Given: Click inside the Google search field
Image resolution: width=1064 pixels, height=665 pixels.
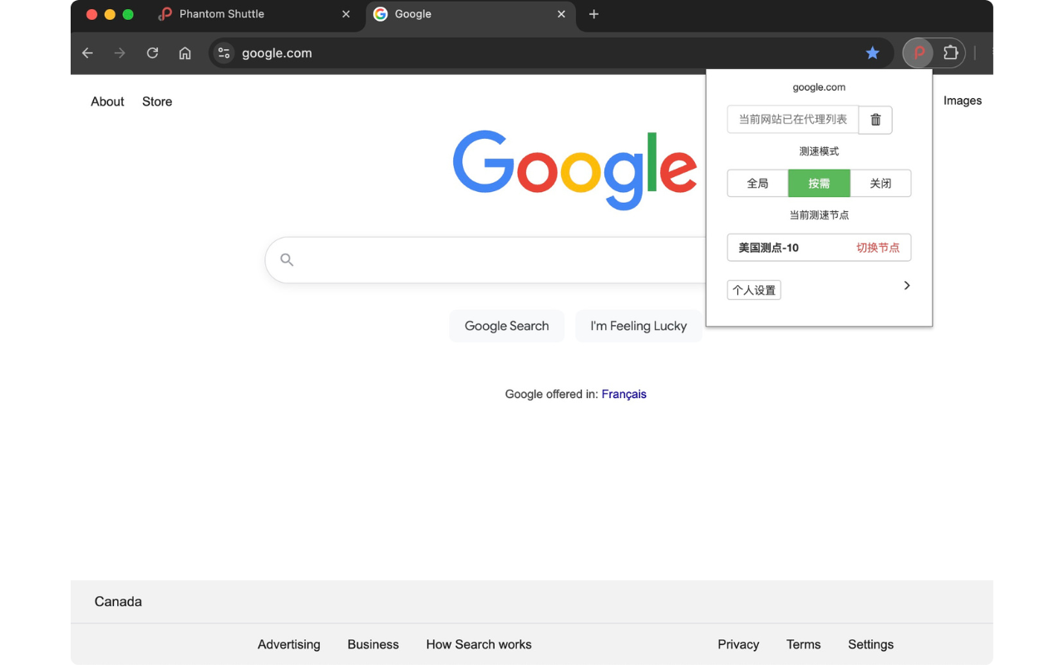Looking at the screenshot, I should (499, 259).
